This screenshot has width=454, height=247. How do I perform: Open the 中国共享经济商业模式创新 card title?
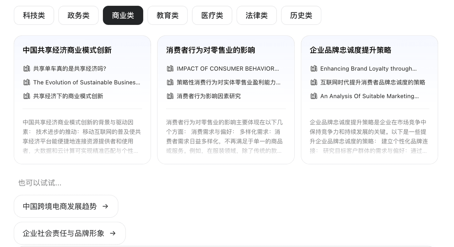[67, 50]
